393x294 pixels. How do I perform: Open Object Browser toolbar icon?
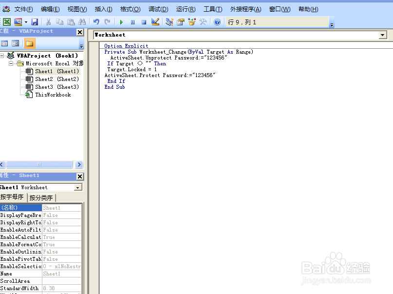tap(192, 22)
